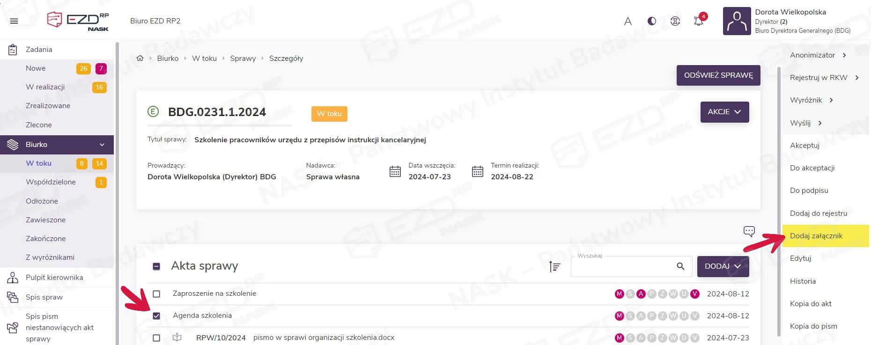Collapse the Biurko sidebar section
This screenshot has width=871, height=345.
pos(102,145)
